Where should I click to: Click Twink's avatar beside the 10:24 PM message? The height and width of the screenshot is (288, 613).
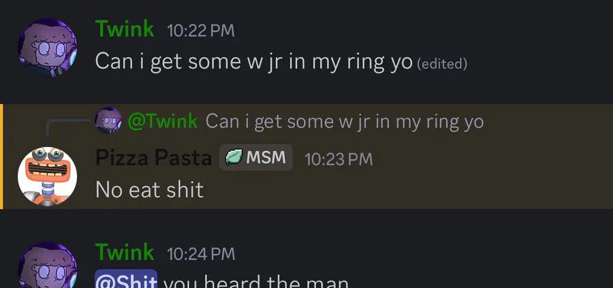pyautogui.click(x=47, y=267)
